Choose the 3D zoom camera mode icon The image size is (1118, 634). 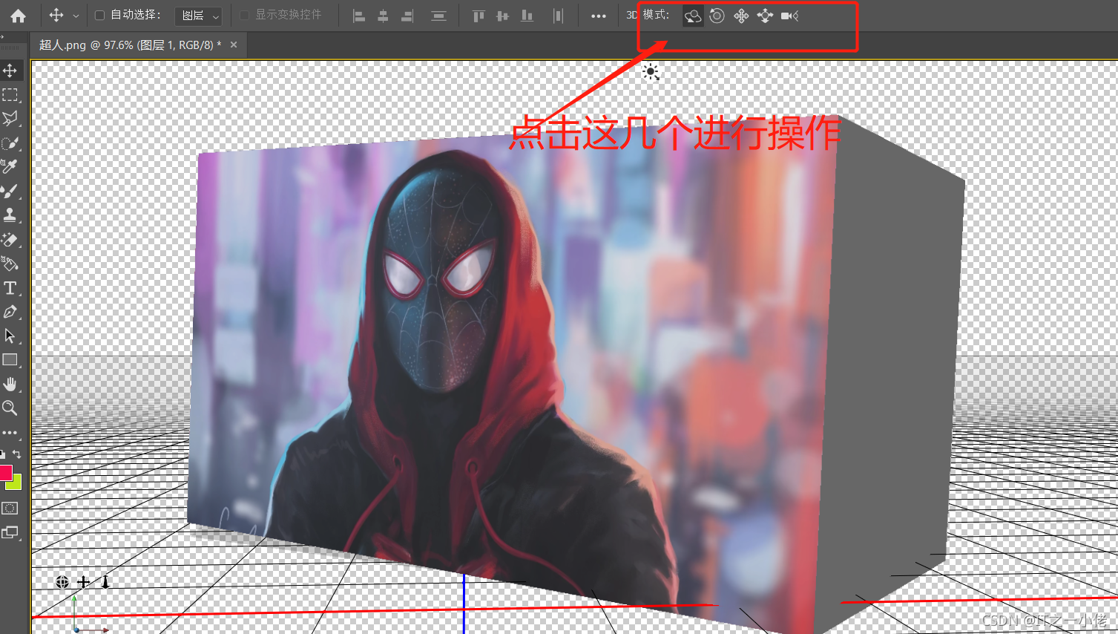789,16
